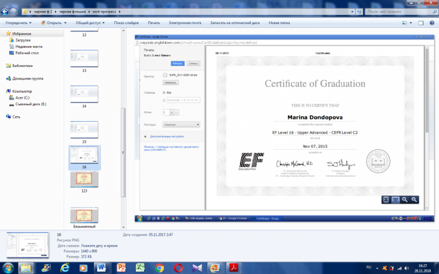
Task: Click the Открыть toolbar button
Action: tap(51, 23)
